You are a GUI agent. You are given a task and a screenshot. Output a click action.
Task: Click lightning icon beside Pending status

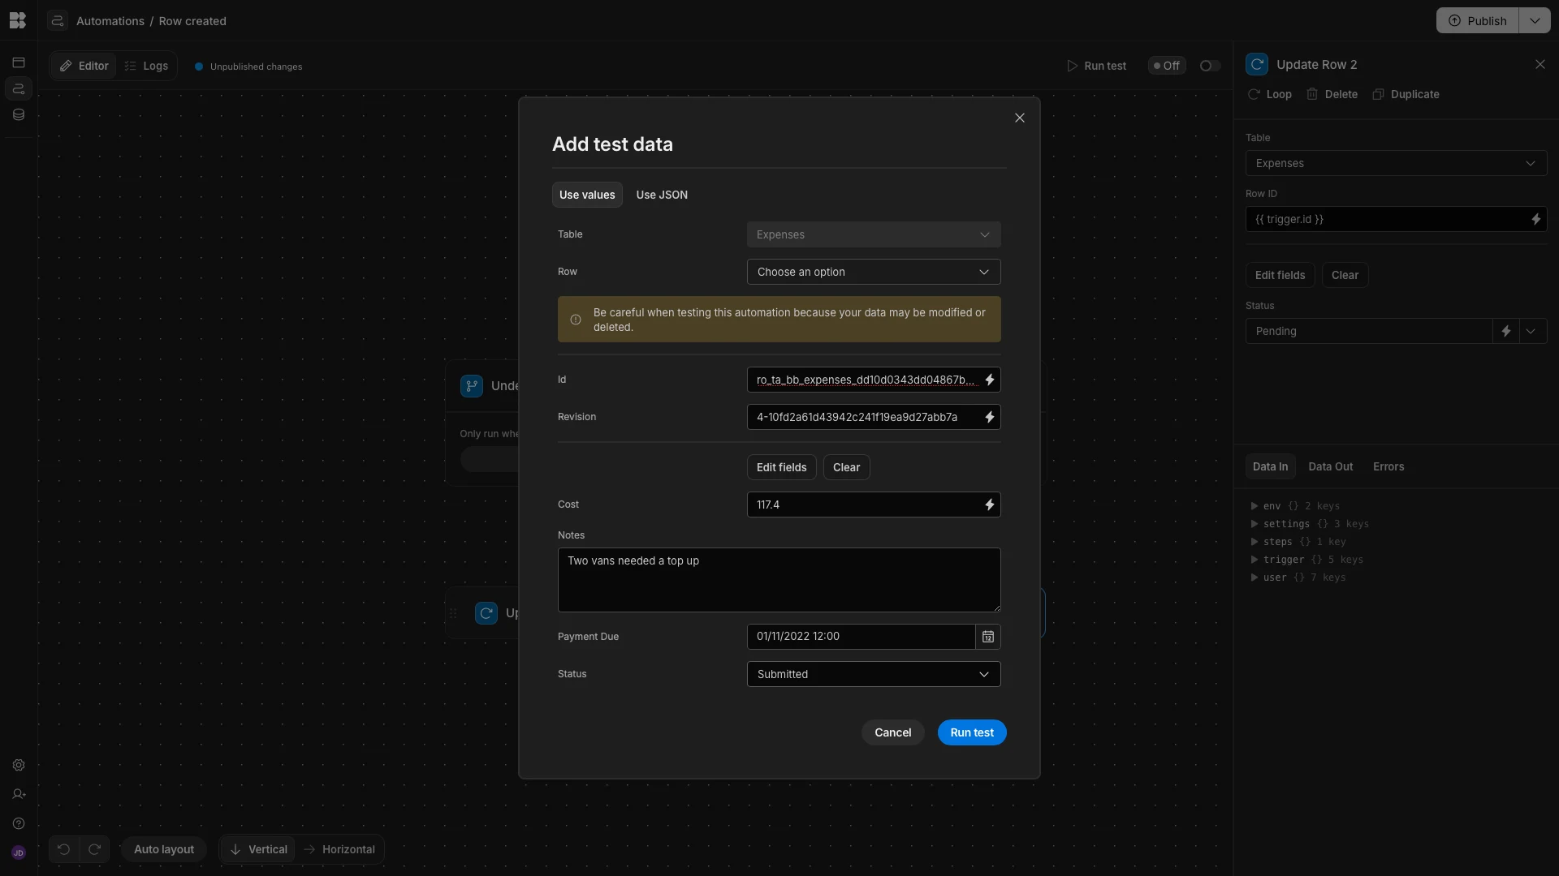(1505, 331)
